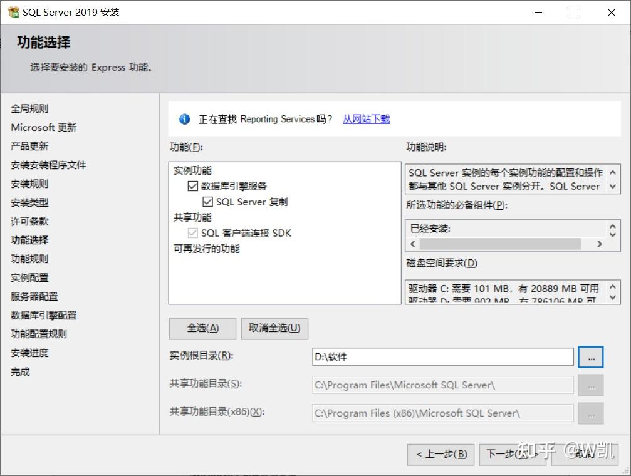Browse for 实例根目录 folder
Viewport: 631px width, 476px height.
pyautogui.click(x=591, y=357)
